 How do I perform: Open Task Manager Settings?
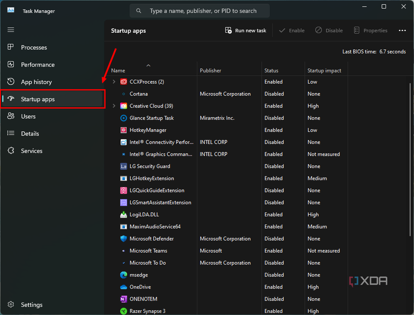click(52, 305)
